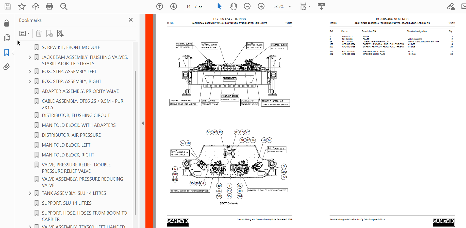The image size is (466, 228).
Task: Click the Save file icon
Action: tap(8, 6)
